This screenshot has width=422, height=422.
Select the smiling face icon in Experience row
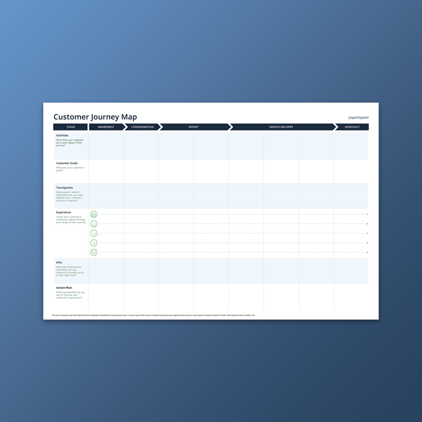coord(94,224)
